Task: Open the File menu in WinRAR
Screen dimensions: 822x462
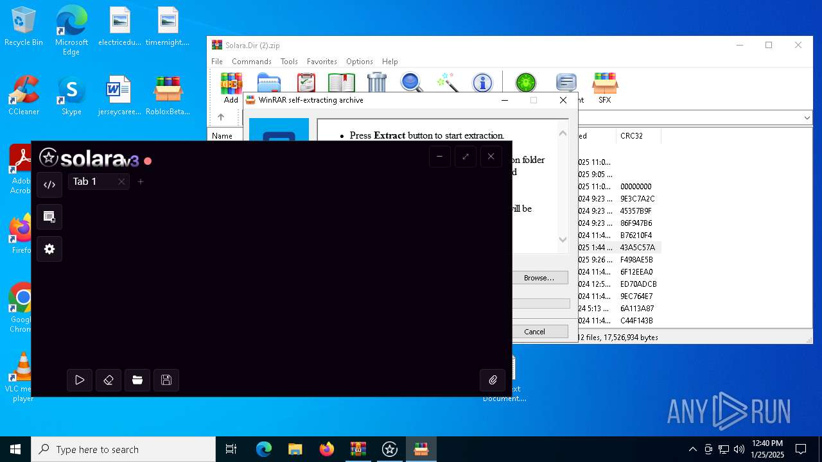Action: 217,62
